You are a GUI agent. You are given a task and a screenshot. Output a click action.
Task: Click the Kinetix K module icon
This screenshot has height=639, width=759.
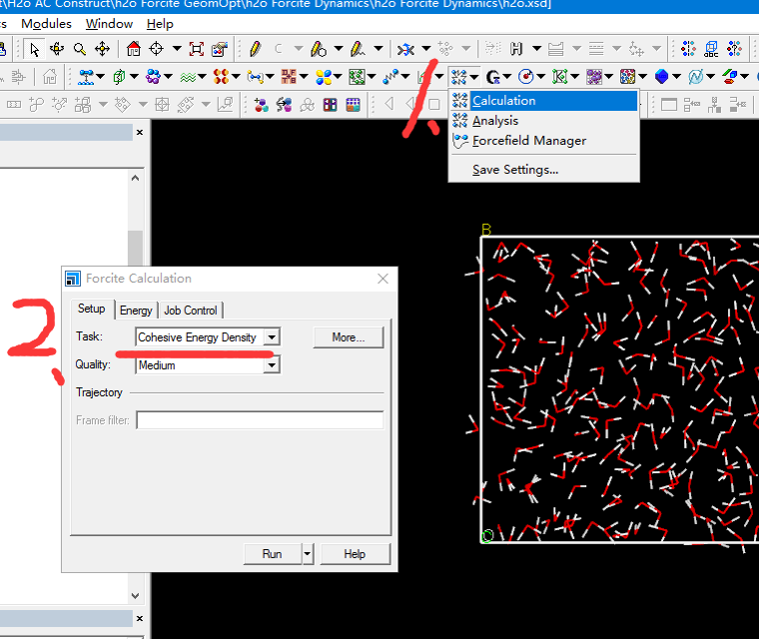coord(560,77)
